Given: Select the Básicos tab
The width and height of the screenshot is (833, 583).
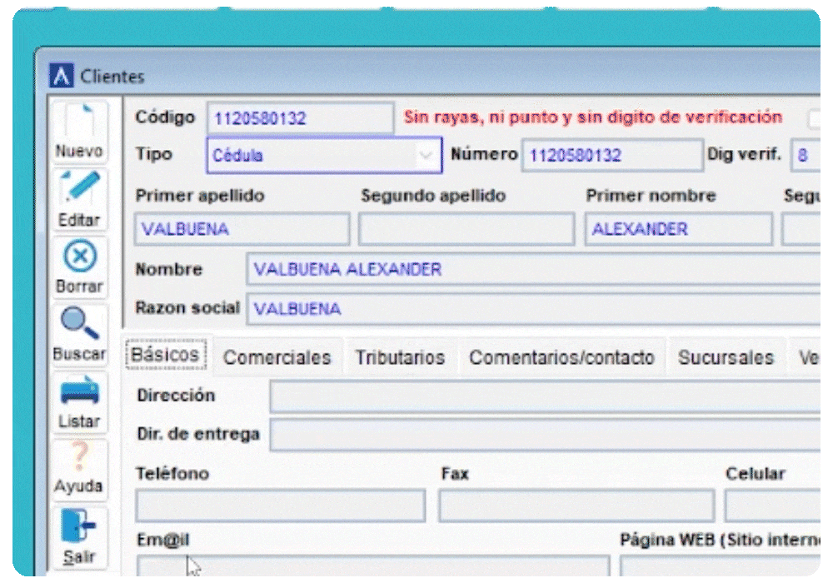Looking at the screenshot, I should [166, 355].
